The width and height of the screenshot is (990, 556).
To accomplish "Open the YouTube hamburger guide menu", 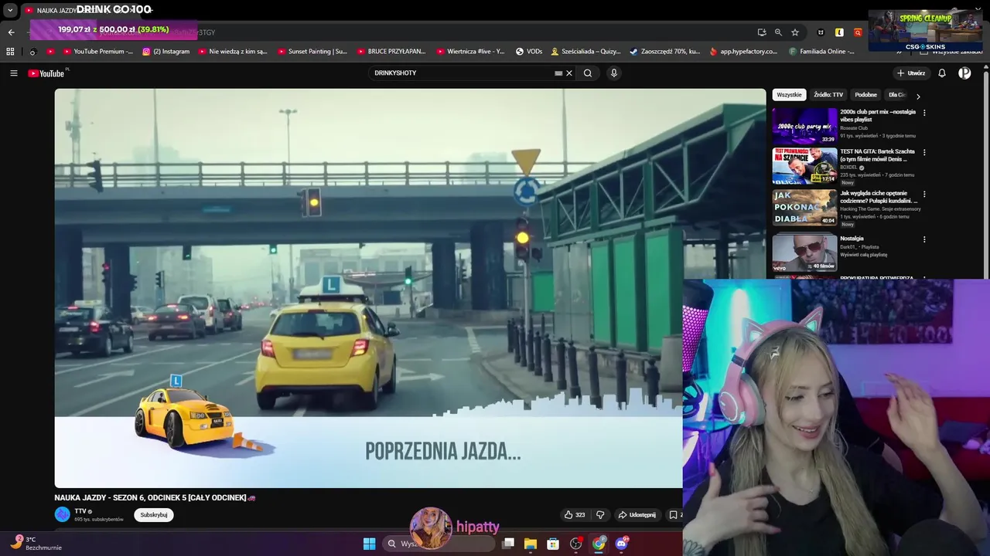I will 13,73.
